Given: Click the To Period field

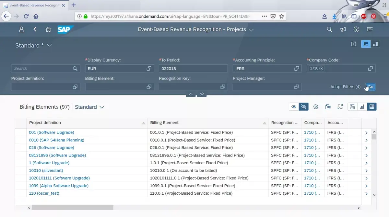Looking at the screenshot, I should (193, 69).
